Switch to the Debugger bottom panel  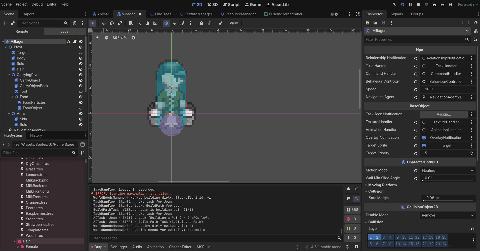click(119, 247)
